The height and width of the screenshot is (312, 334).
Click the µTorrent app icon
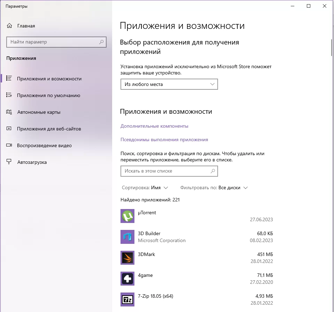coord(127,216)
